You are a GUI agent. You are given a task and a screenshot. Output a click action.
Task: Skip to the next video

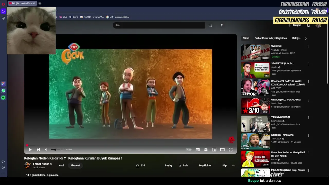[x=38, y=150]
